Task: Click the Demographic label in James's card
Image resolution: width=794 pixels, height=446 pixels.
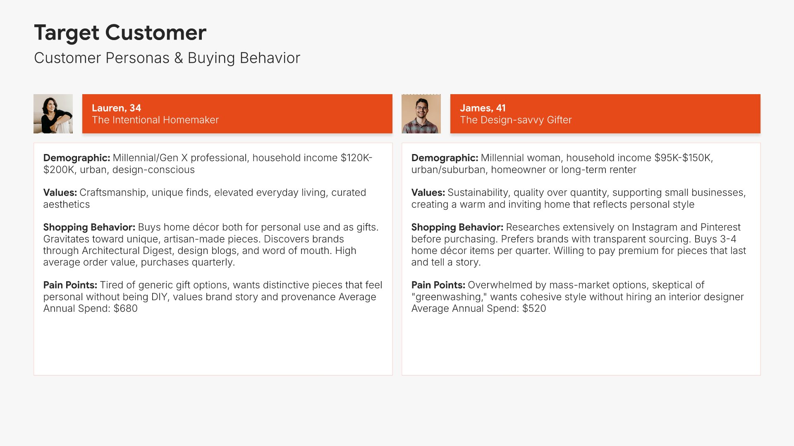Action: click(445, 158)
